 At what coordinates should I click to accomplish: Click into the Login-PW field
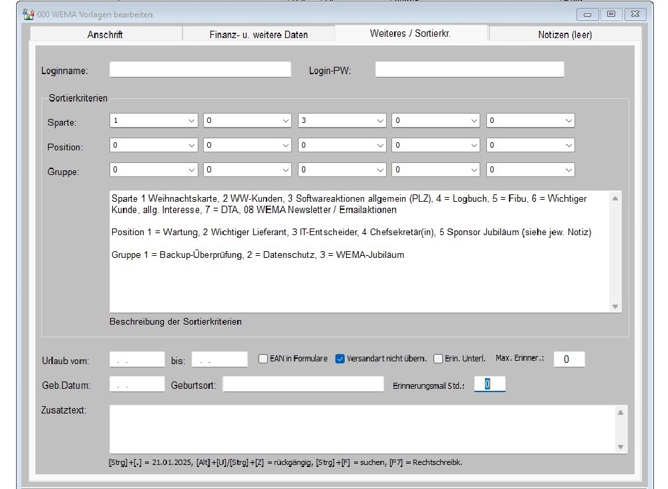click(x=470, y=69)
